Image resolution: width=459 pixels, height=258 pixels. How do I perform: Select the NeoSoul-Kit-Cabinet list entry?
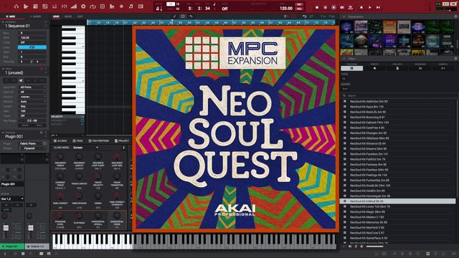398,123
